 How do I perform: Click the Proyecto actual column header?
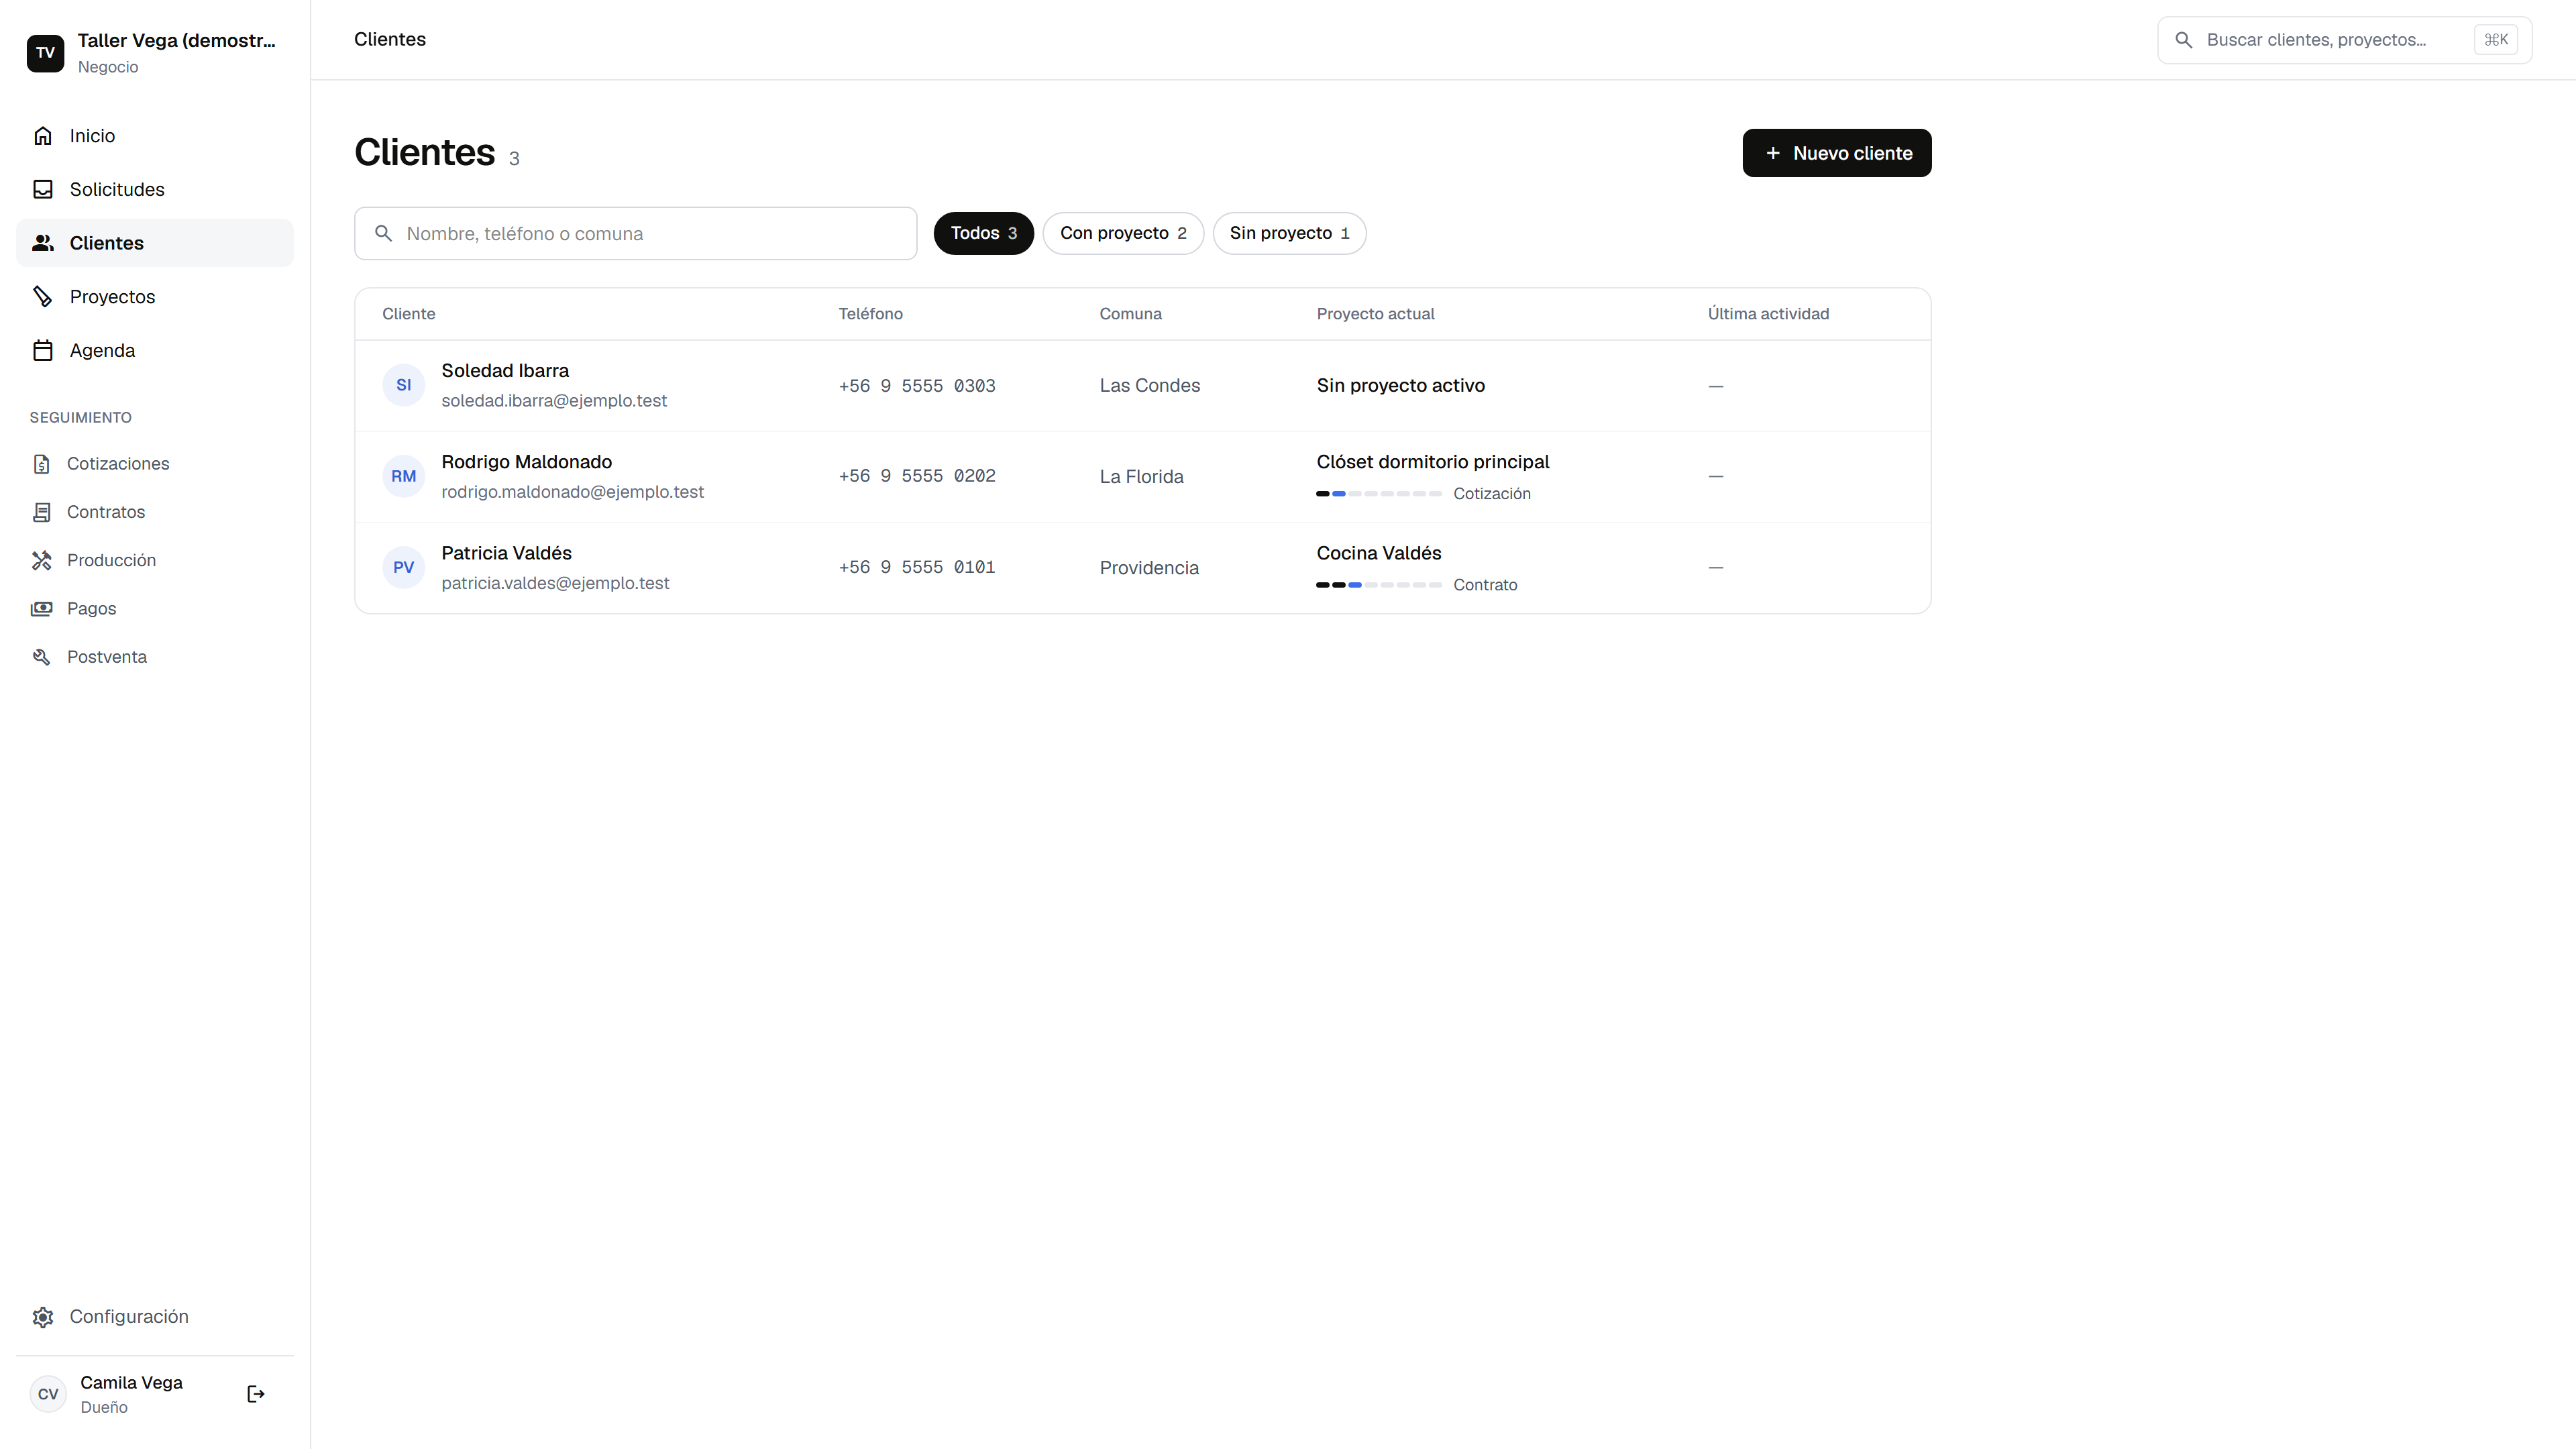pos(1375,314)
